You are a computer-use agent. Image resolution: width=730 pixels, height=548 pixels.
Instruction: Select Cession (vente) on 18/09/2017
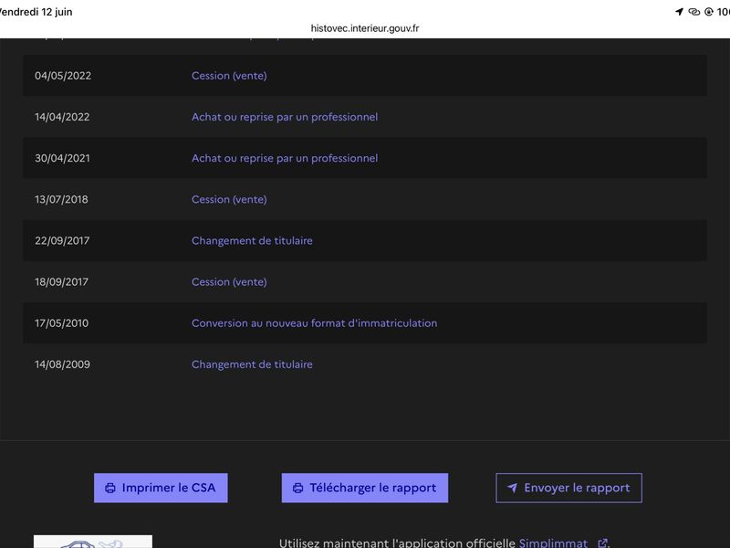[x=229, y=282]
